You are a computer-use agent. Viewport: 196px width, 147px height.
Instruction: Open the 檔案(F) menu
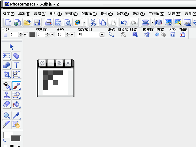tap(9, 13)
